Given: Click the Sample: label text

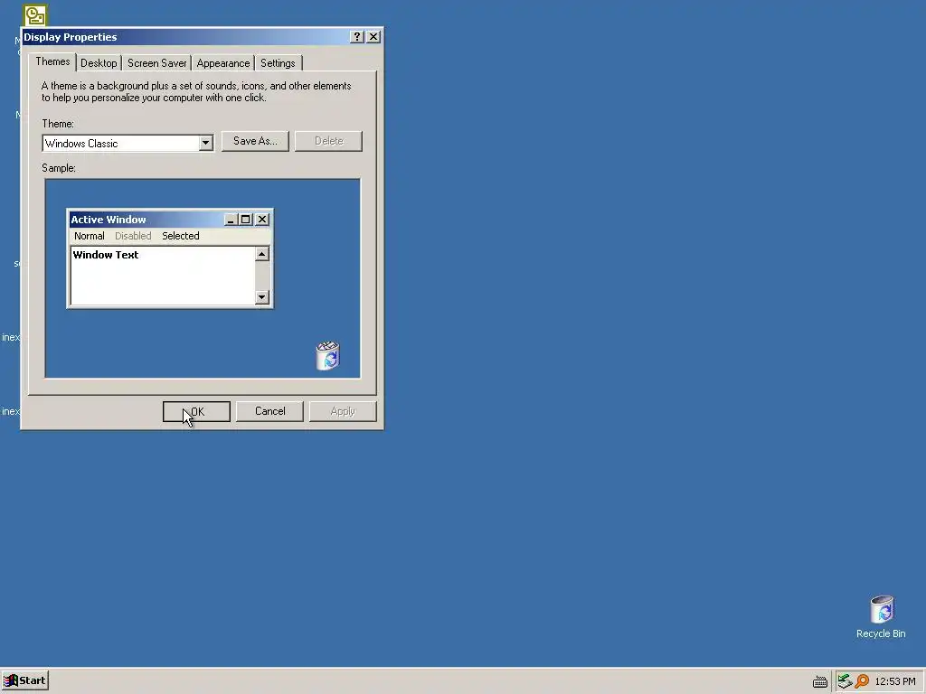Looking at the screenshot, I should click(x=59, y=168).
